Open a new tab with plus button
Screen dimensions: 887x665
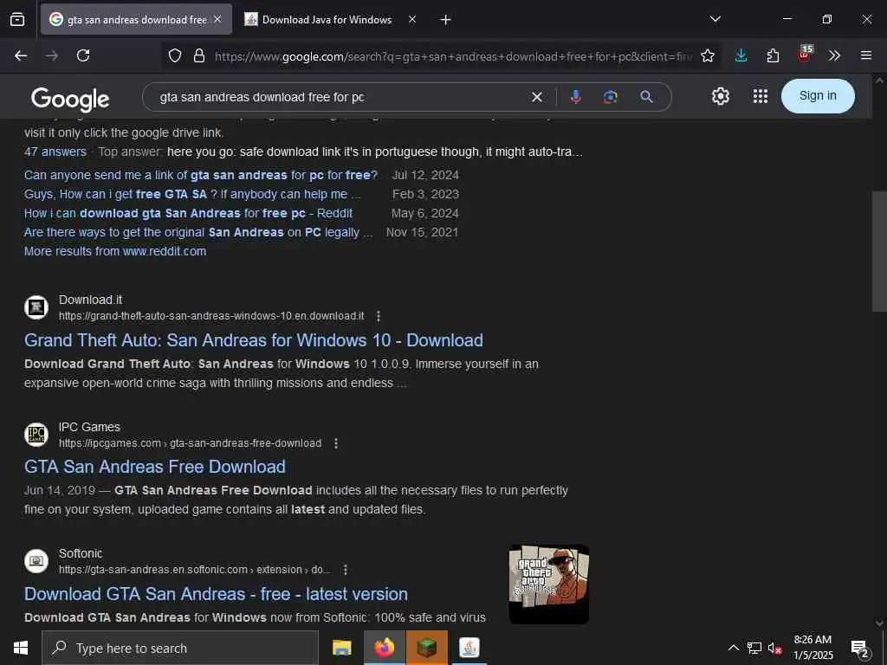click(x=446, y=20)
